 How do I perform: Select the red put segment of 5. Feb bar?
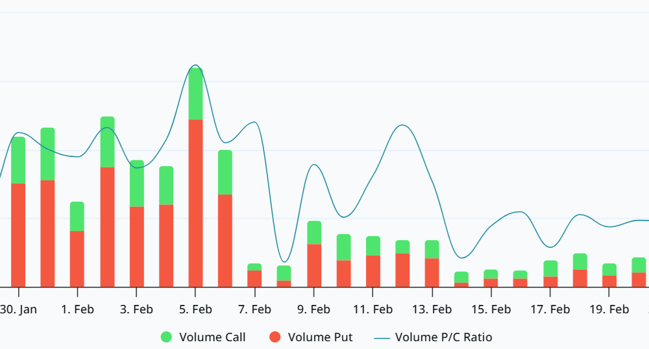tap(195, 202)
